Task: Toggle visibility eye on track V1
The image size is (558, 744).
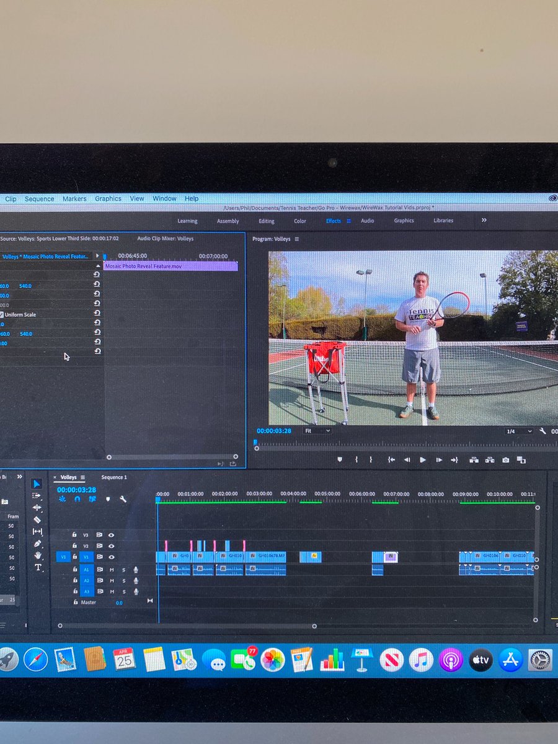Action: pyautogui.click(x=112, y=557)
